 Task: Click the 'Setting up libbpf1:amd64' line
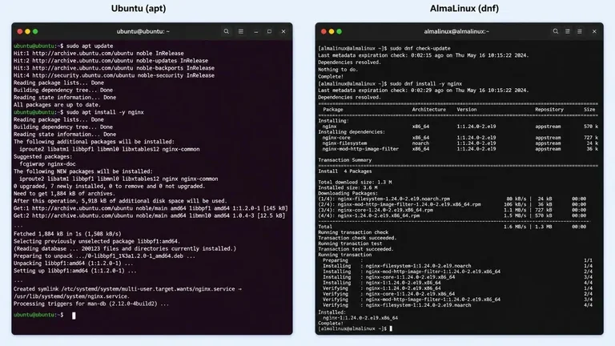pos(75,271)
